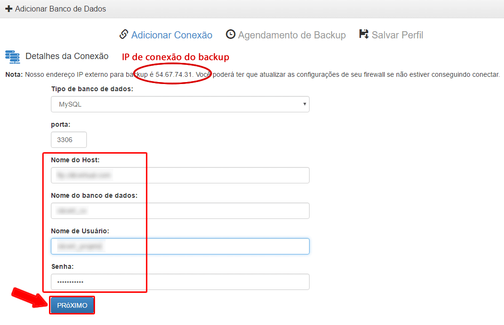This screenshot has height=325, width=504.
Task: Focus the Nome do banco de dados input
Action: coord(180,211)
